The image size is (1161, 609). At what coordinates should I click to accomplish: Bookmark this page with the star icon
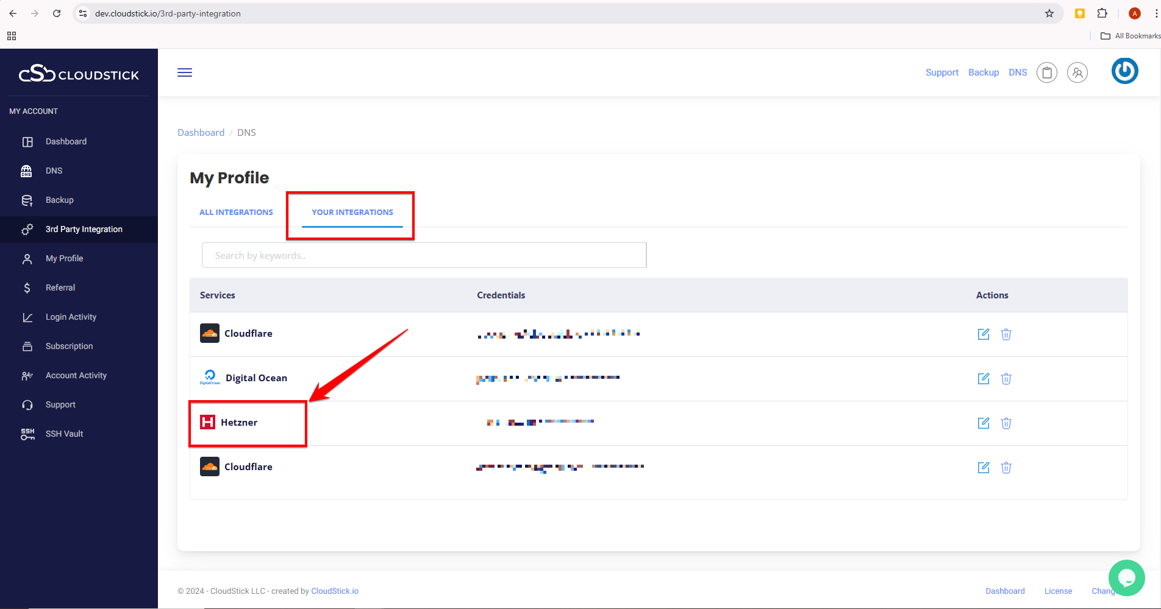pos(1049,13)
